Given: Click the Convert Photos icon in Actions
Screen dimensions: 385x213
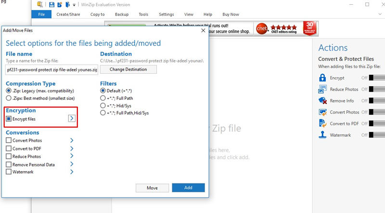Looking at the screenshot, I should coord(322,112).
